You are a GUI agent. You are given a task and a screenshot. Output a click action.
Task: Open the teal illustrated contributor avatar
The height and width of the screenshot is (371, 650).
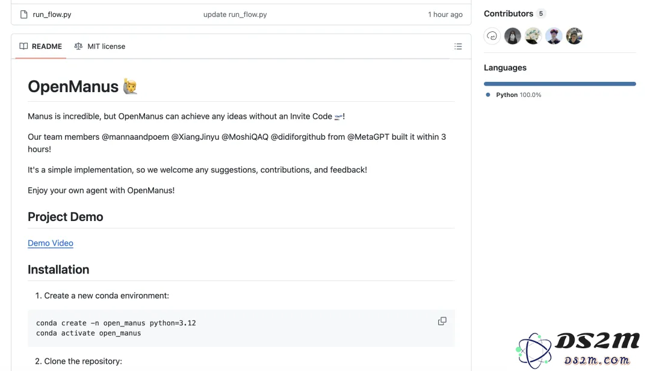click(533, 36)
